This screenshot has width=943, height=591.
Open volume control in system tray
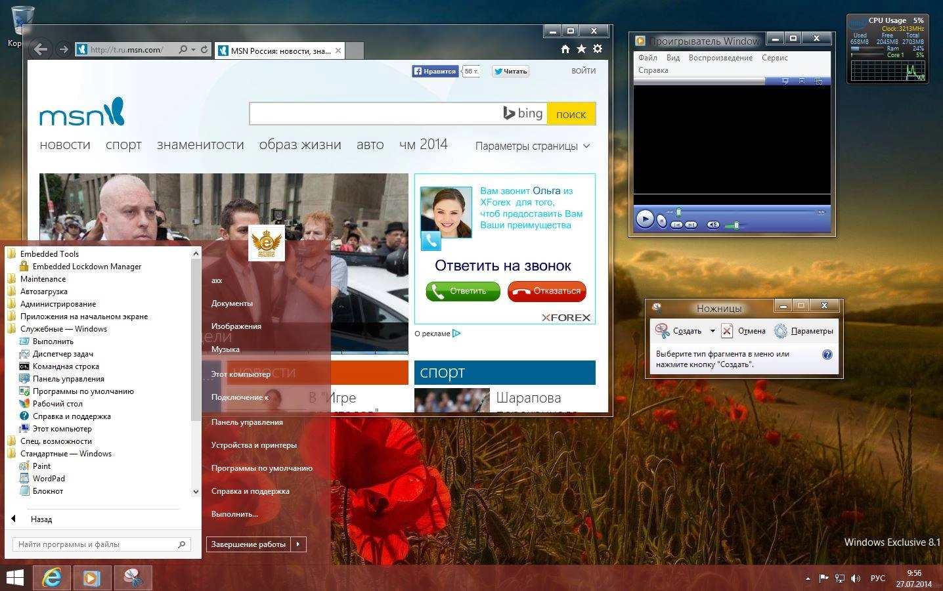pos(855,579)
